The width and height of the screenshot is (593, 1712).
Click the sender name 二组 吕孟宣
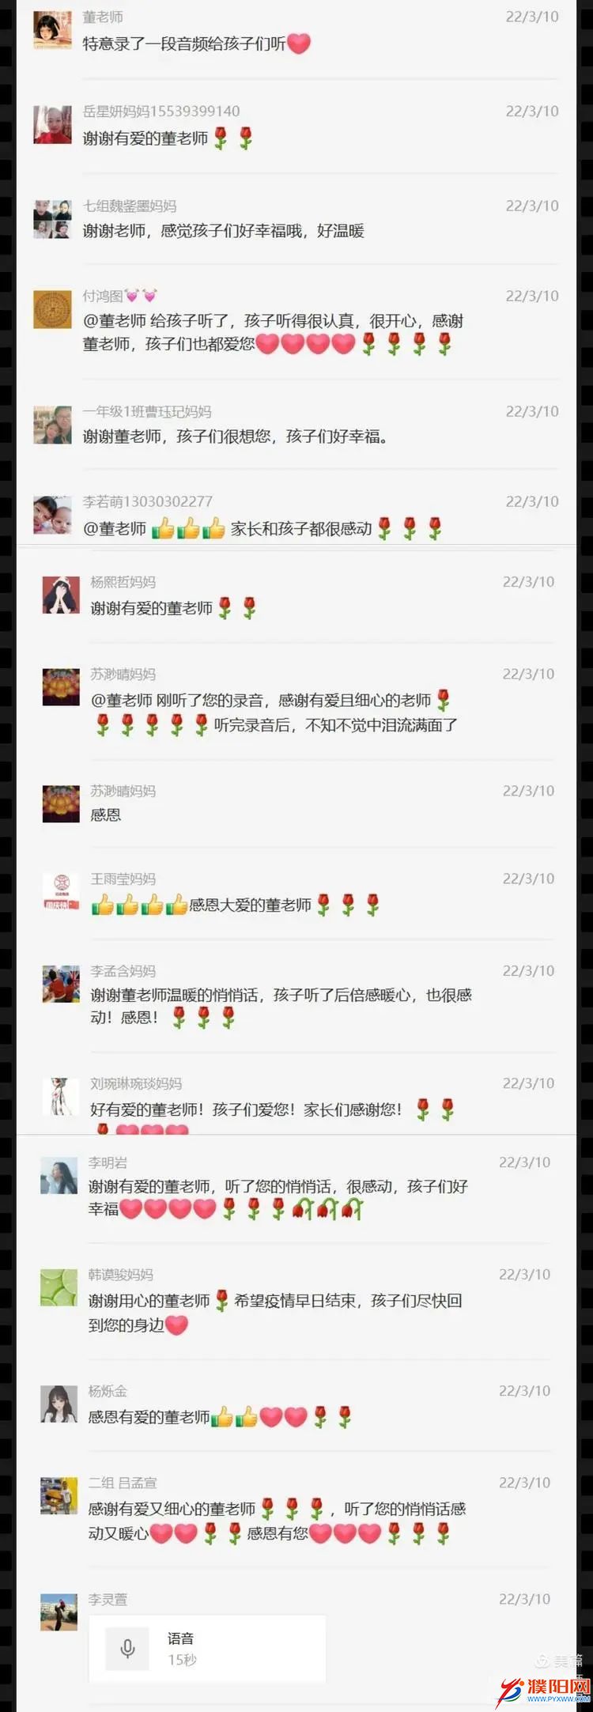click(123, 1483)
